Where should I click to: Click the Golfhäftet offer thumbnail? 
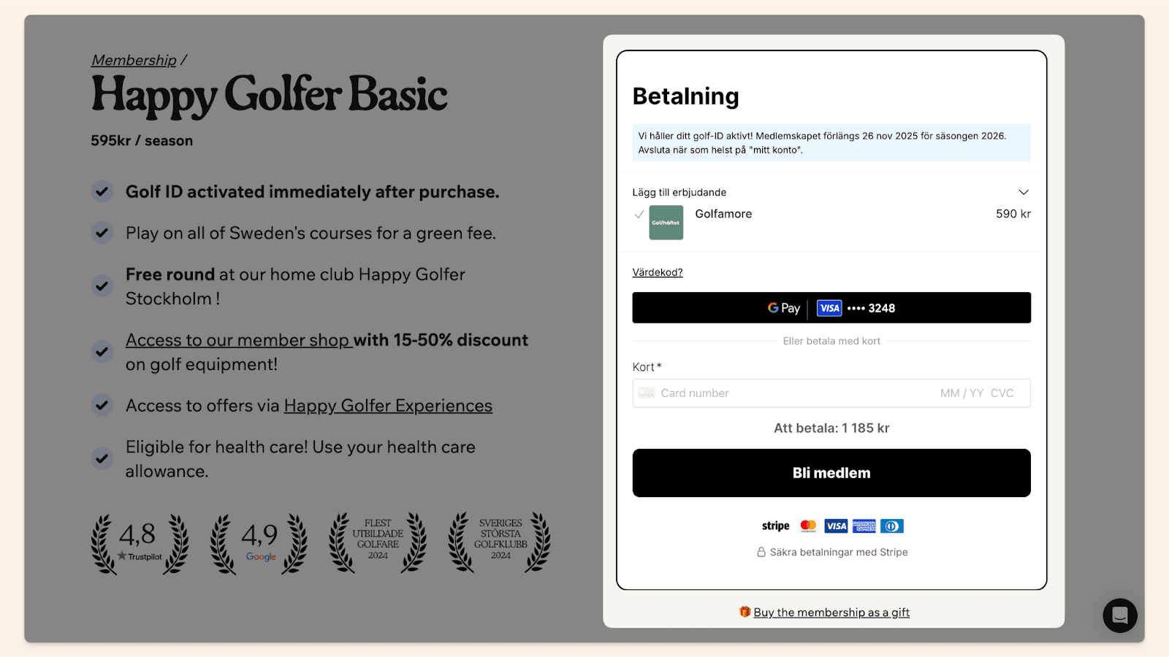(666, 223)
